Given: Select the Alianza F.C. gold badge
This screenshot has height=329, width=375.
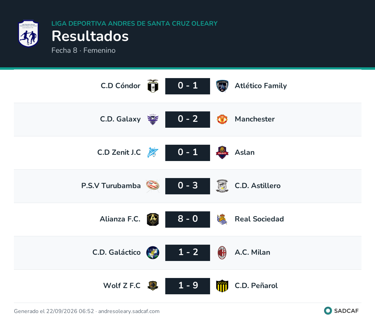Looking at the screenshot, I should point(153,219).
